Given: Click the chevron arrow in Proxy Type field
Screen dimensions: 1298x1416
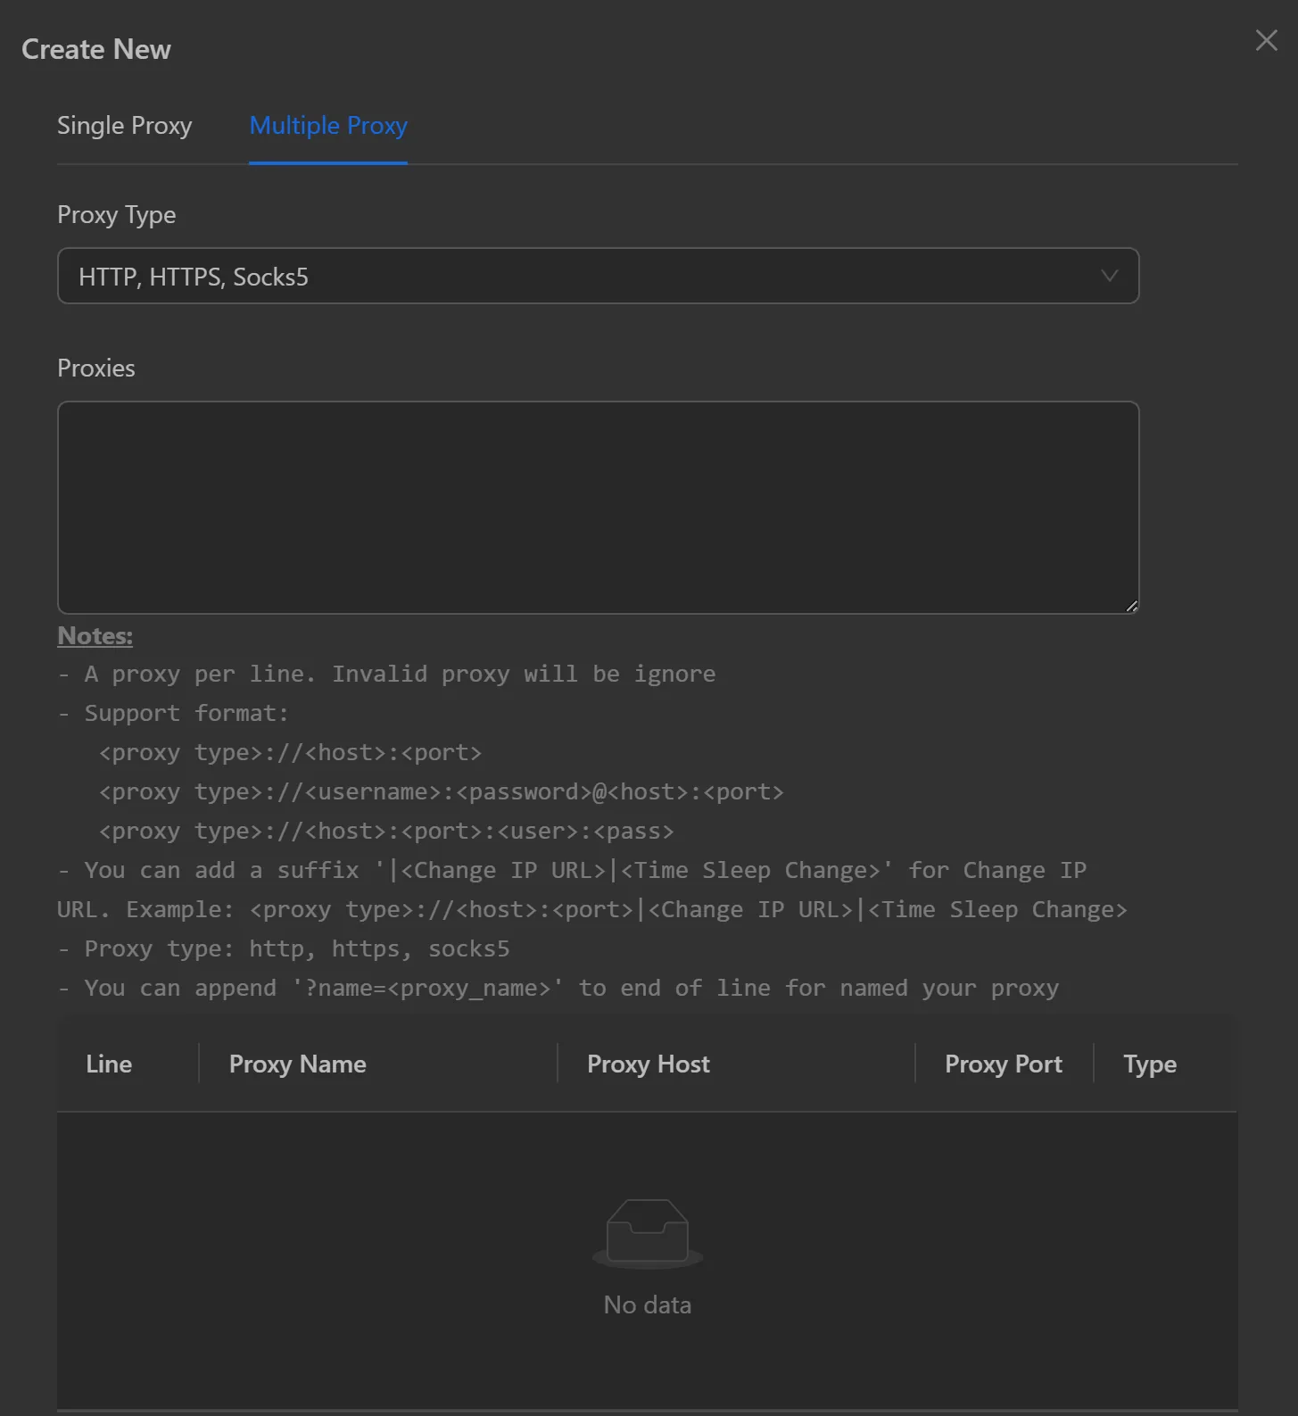Looking at the screenshot, I should tap(1109, 276).
